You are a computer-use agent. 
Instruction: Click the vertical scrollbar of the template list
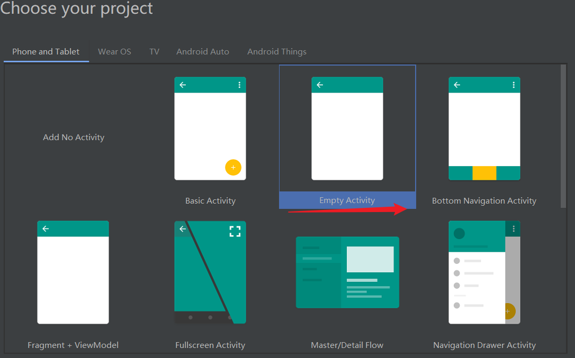point(563,136)
